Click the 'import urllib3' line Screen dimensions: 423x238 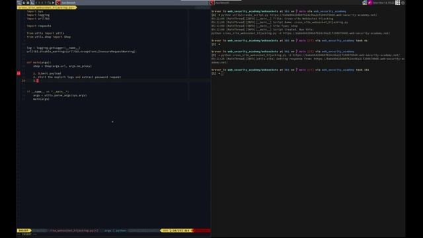[38, 19]
